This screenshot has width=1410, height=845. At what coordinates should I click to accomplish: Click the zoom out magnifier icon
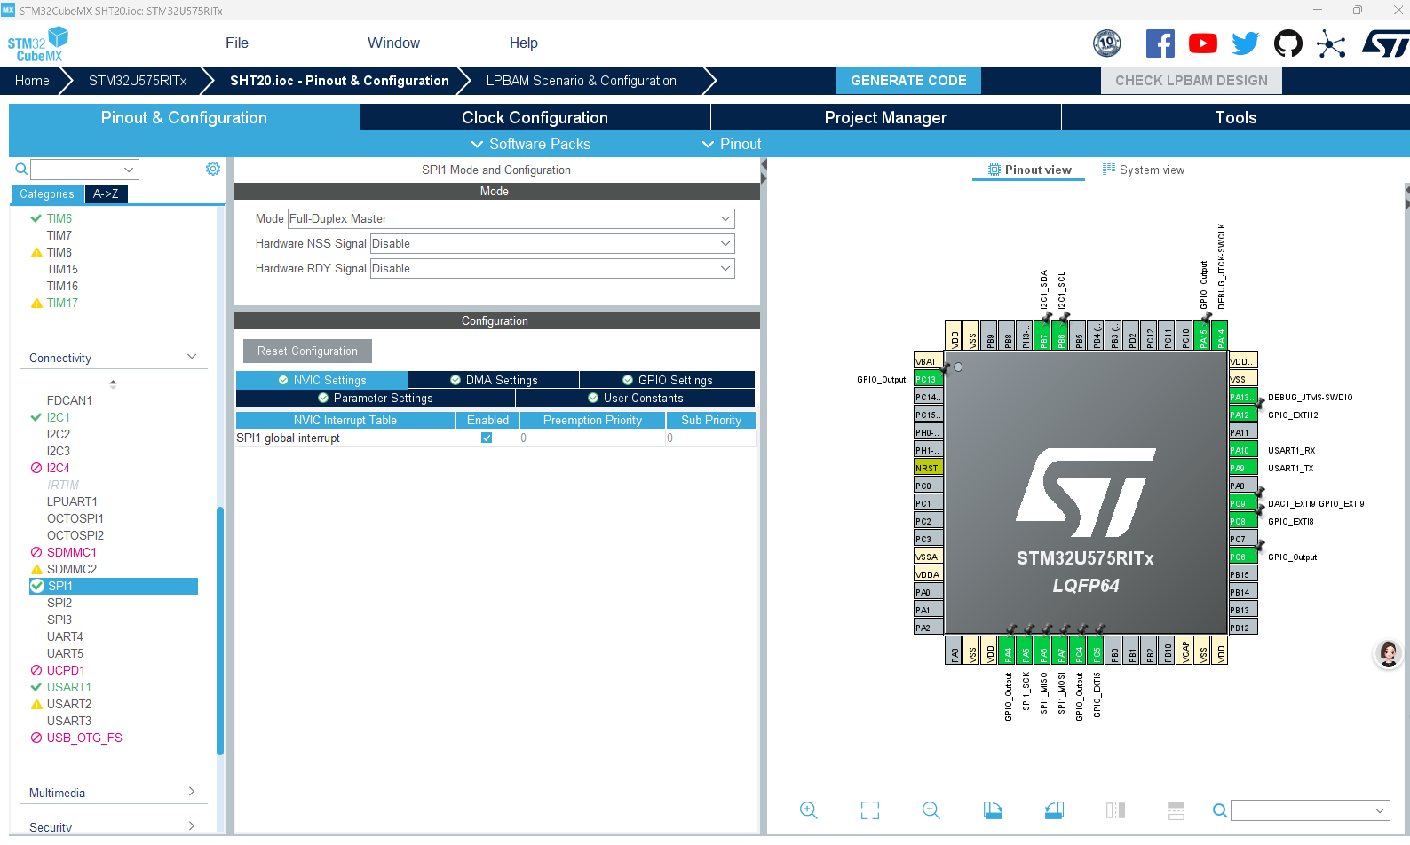pos(931,809)
